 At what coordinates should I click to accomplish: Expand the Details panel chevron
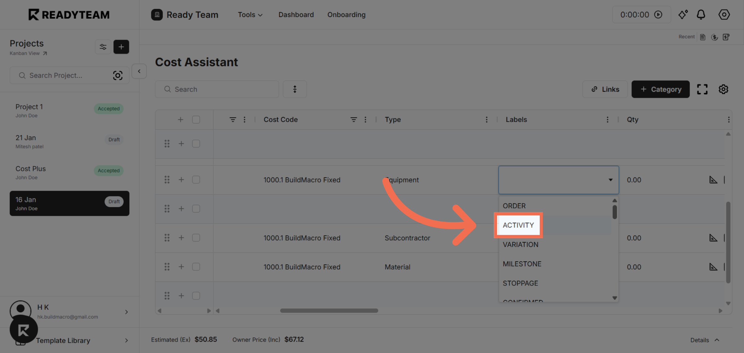[717, 340]
